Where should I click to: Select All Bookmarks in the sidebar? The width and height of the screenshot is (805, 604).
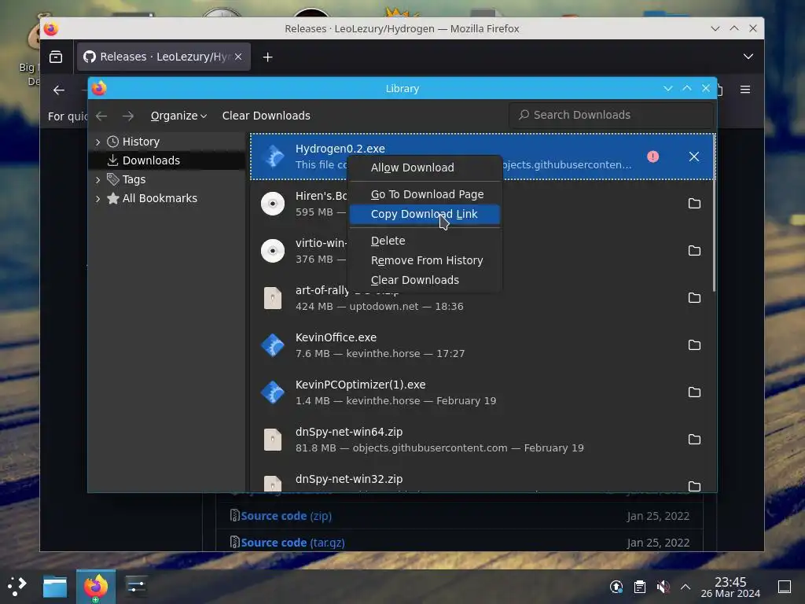pyautogui.click(x=160, y=199)
